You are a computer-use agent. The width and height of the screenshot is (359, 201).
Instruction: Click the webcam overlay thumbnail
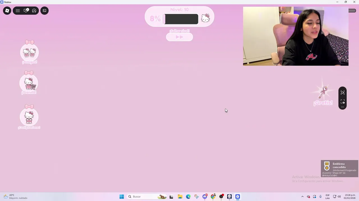coord(296,36)
